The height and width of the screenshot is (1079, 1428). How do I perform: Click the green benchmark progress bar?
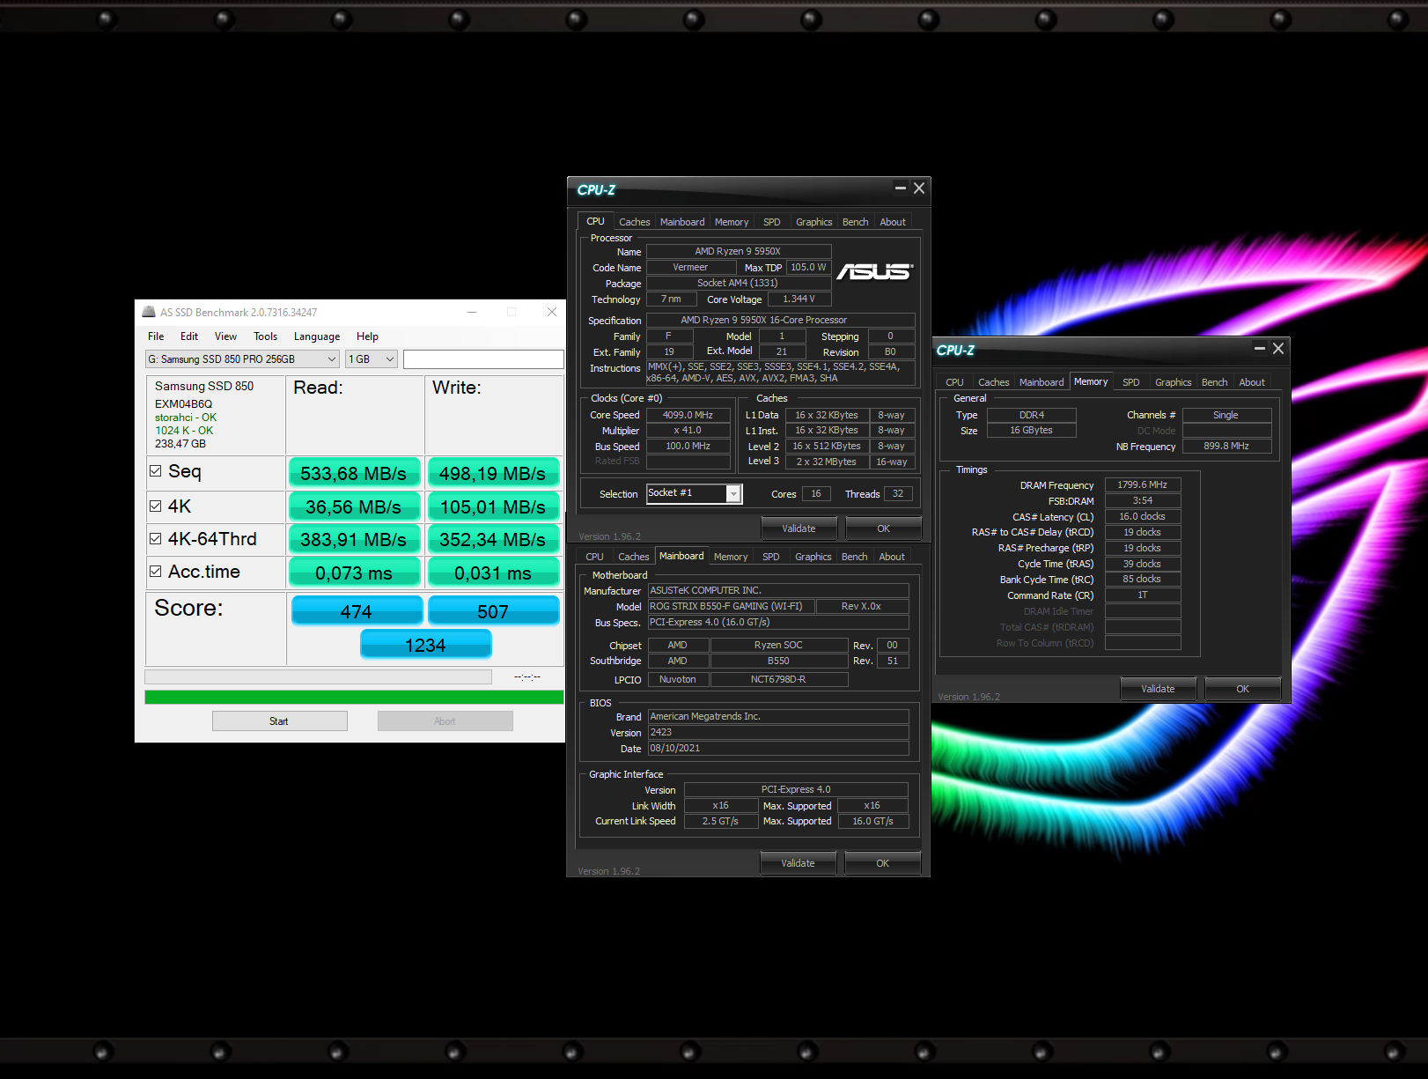(x=354, y=698)
